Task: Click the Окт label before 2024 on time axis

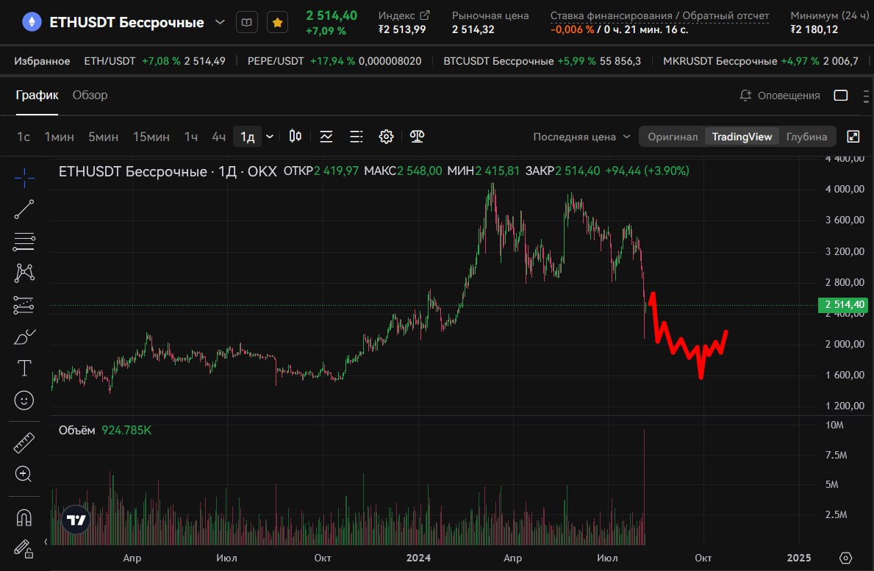Action: (x=323, y=558)
